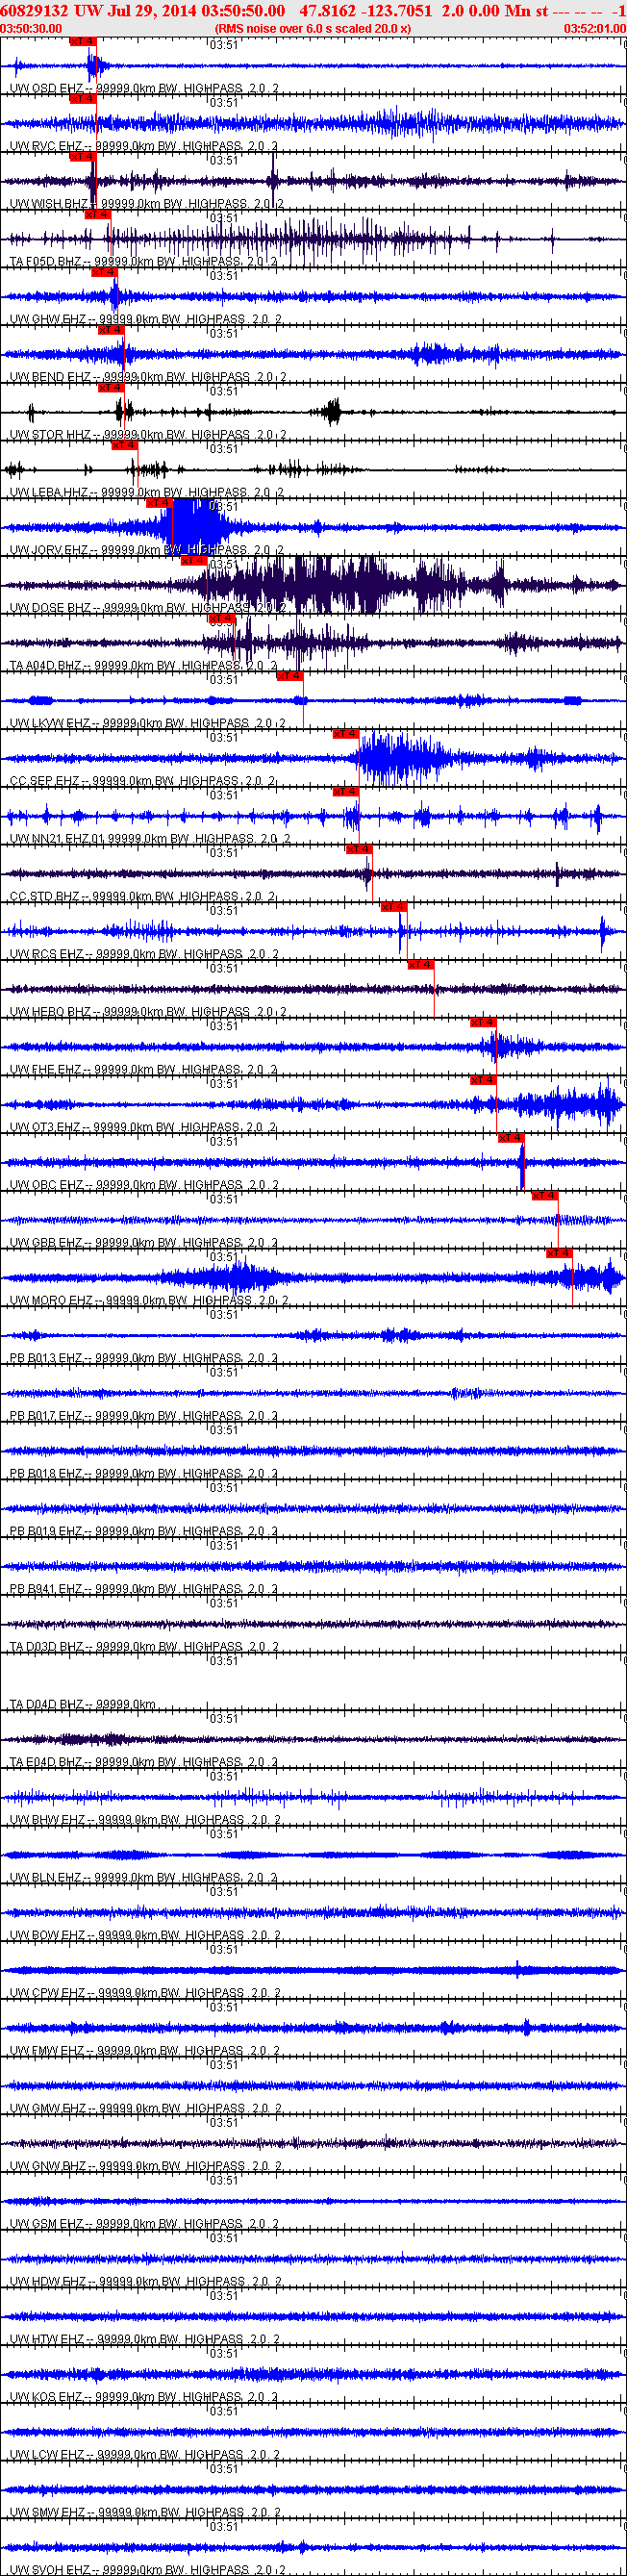This screenshot has width=627, height=2576.
Task: Click the red pick marker on UW OSD trace
Action: point(82,41)
